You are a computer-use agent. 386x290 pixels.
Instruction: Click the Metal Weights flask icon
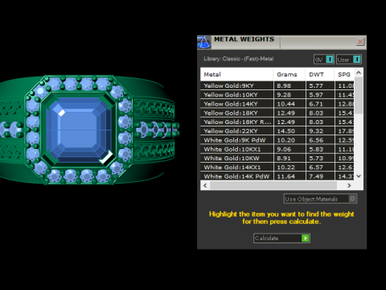pyautogui.click(x=204, y=42)
